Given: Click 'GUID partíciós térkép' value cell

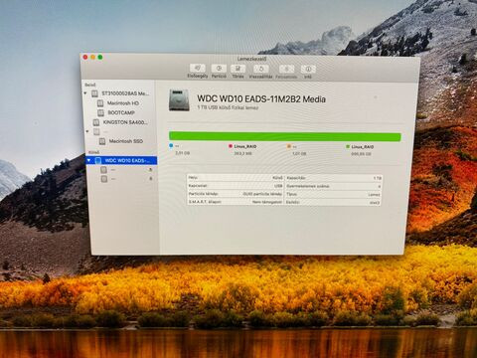Looking at the screenshot, I should pyautogui.click(x=262, y=194).
